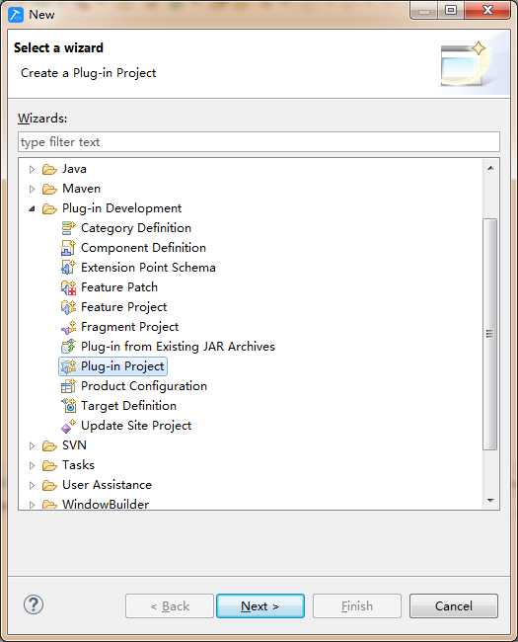Click the scrollbar down arrow
The image size is (518, 642).
490,501
